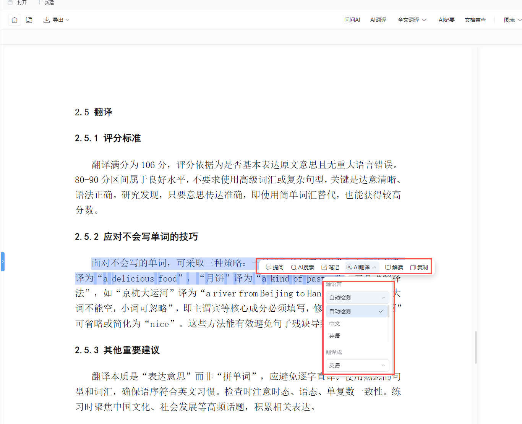Image resolution: width=522 pixels, height=424 pixels.
Task: Click the document vertical scrollbar thumb
Action: pos(476,347)
